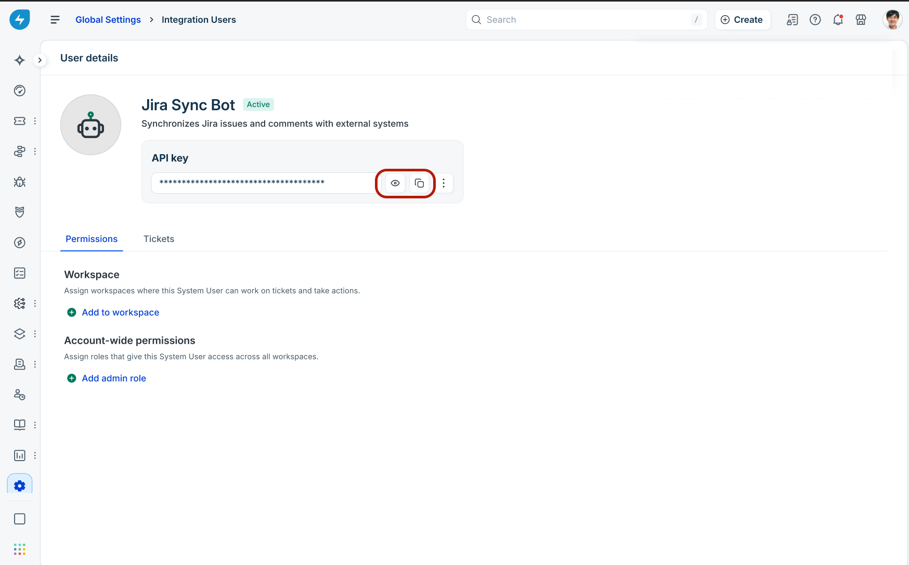Open the circled lightning bolt icon in sidebar
Image resolution: width=909 pixels, height=565 pixels.
coord(20,243)
